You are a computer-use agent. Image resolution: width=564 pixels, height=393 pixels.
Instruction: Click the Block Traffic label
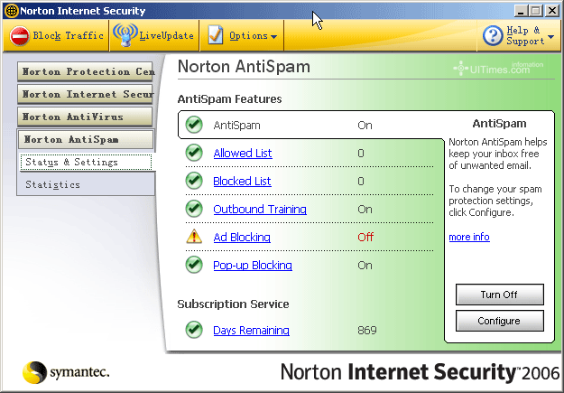[x=69, y=35]
